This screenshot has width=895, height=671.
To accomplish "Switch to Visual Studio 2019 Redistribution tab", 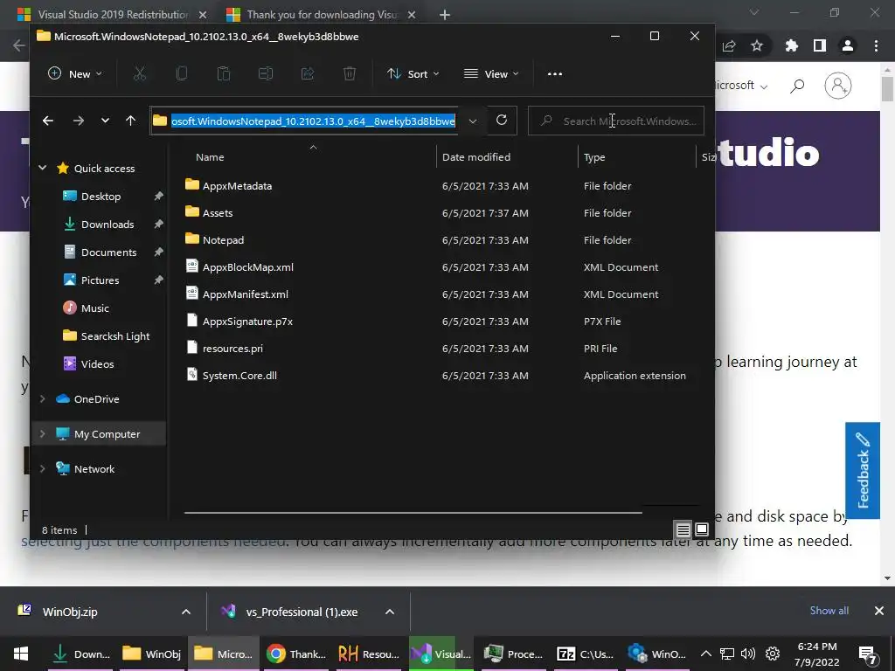I will [x=113, y=14].
